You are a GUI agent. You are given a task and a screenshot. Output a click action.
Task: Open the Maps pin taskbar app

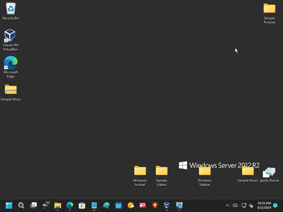click(x=155, y=205)
